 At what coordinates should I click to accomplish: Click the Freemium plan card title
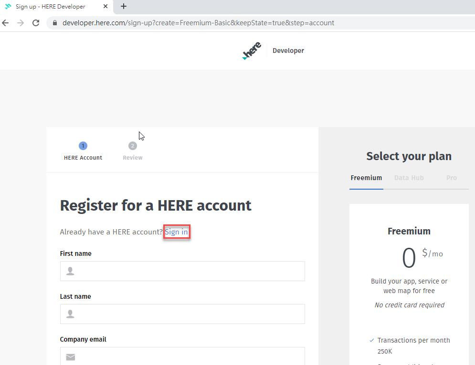409,231
